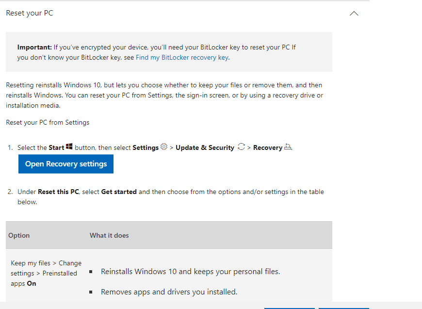Open Find my BitLocker recovery key link
Screen dimensions: 422x309
tap(182, 58)
